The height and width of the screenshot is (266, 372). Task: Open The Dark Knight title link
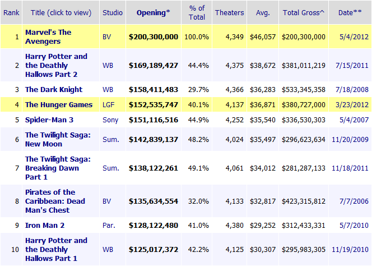point(54,90)
